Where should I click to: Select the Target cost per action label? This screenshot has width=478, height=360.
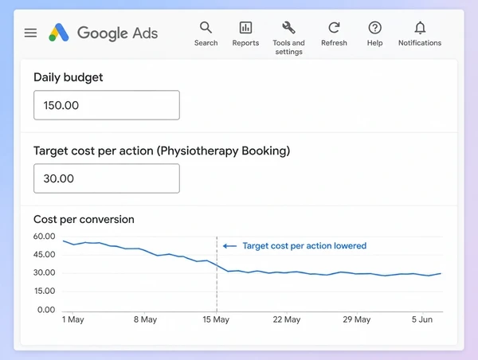tap(162, 151)
